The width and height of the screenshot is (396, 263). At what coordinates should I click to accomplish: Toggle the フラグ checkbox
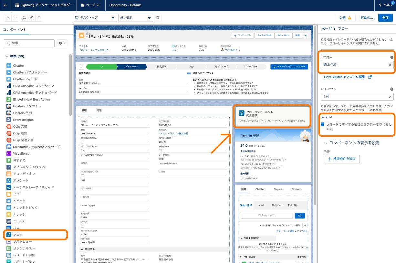[82, 226]
